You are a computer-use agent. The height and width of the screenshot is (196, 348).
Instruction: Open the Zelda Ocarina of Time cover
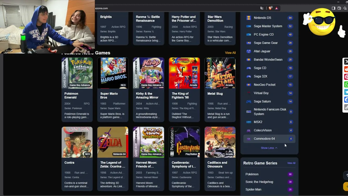point(113,142)
